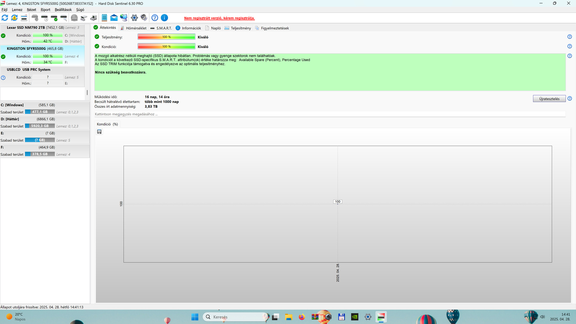Open the Beállítások menu
This screenshot has height=324, width=576.
63,10
